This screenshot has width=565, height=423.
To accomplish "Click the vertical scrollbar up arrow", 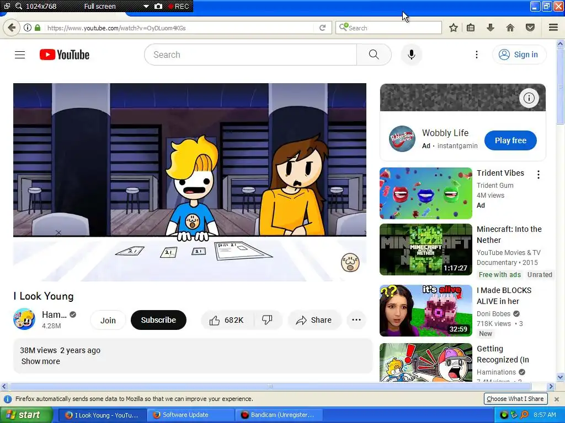I will (561, 44).
